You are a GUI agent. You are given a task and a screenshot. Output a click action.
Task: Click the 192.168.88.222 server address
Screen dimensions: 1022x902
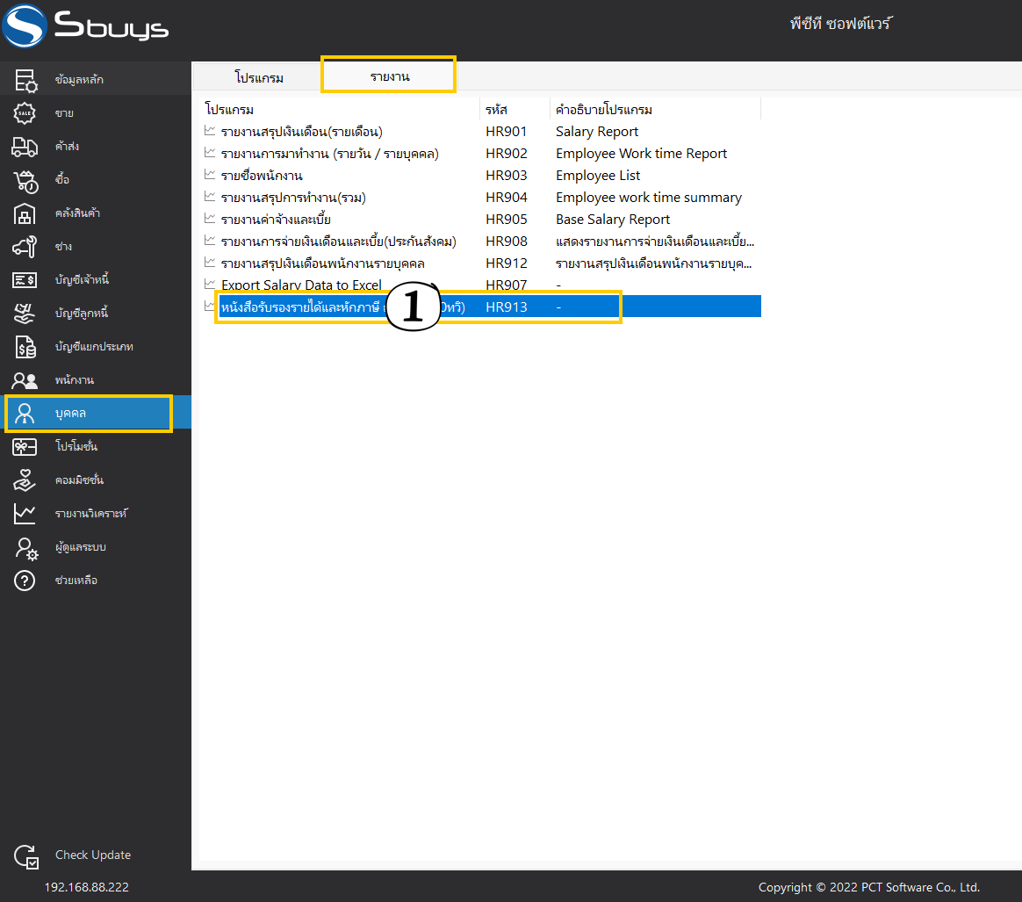(87, 887)
